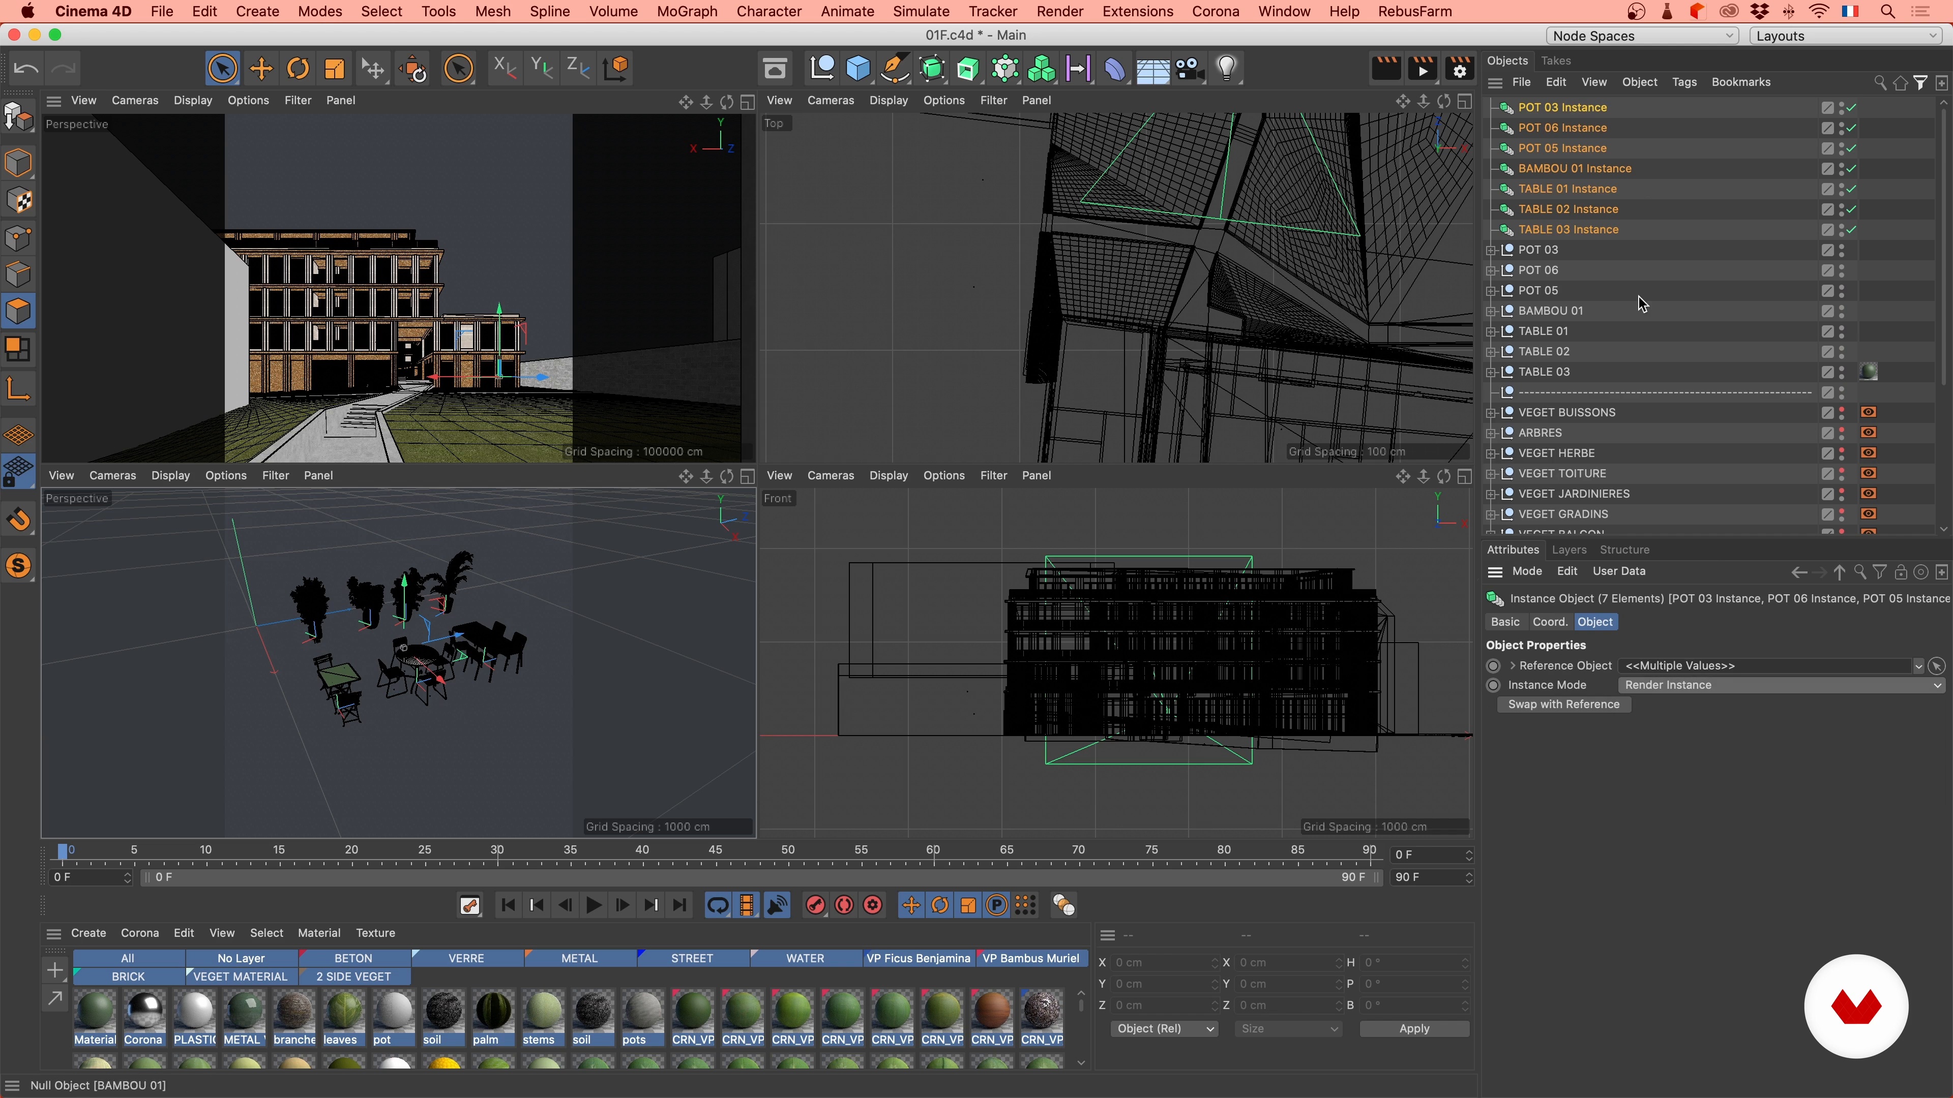Show All materials filter
Screen dimensions: 1953x1098
point(127,958)
